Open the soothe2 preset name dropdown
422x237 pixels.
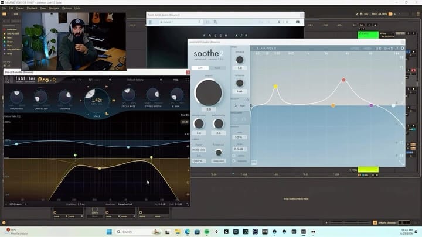(x=271, y=48)
